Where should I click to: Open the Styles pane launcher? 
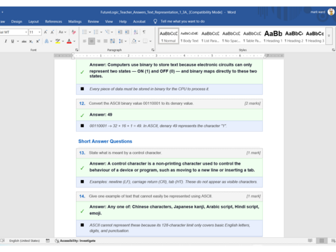point(333,50)
